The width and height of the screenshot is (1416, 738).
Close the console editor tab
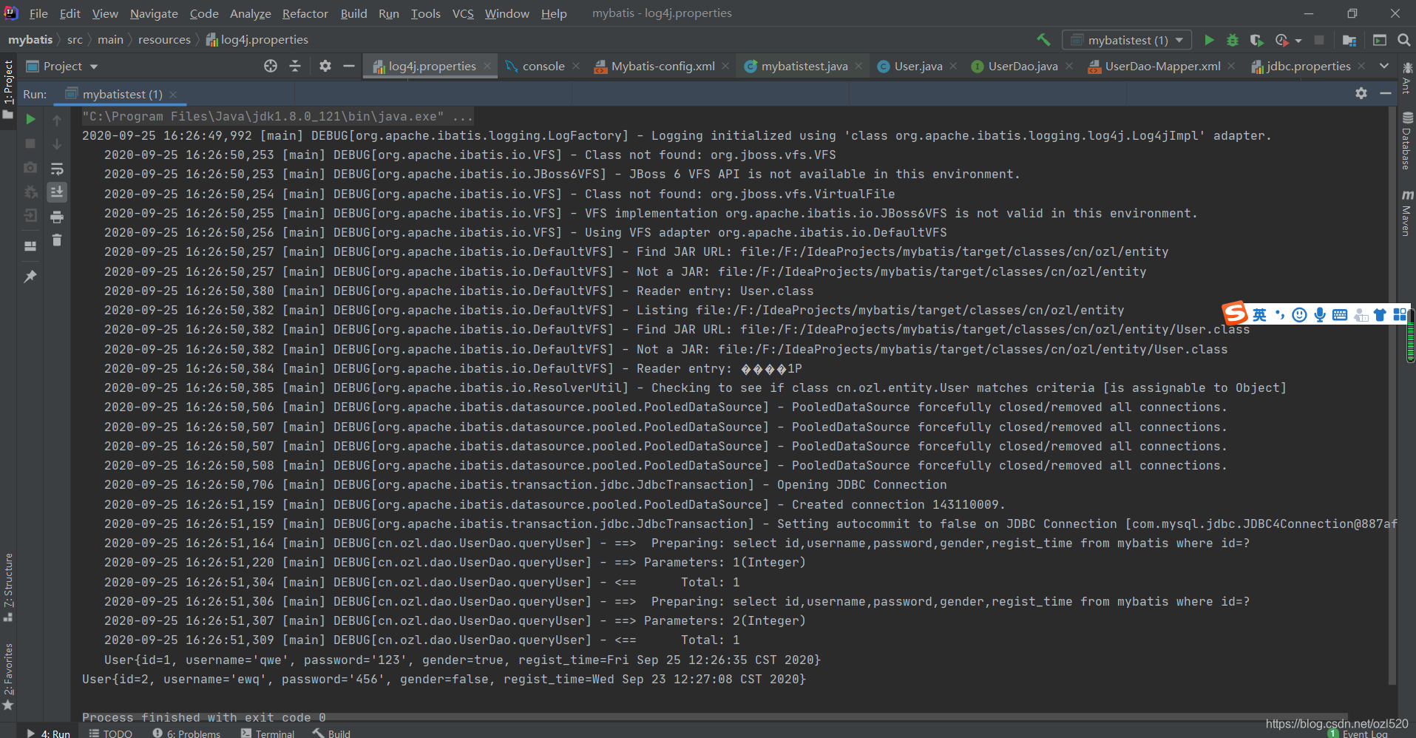tap(576, 66)
